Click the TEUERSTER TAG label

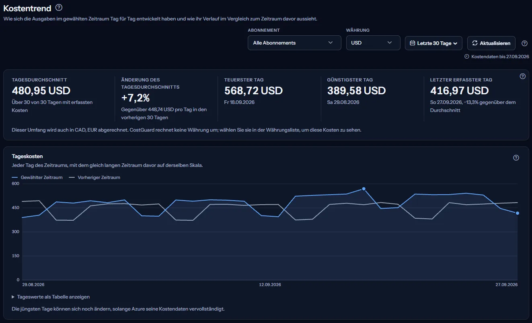pyautogui.click(x=244, y=80)
